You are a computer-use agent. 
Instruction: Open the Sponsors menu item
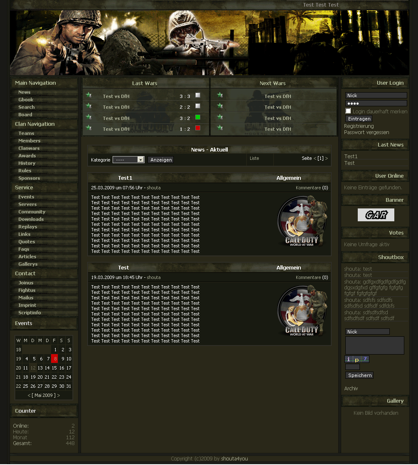point(29,178)
